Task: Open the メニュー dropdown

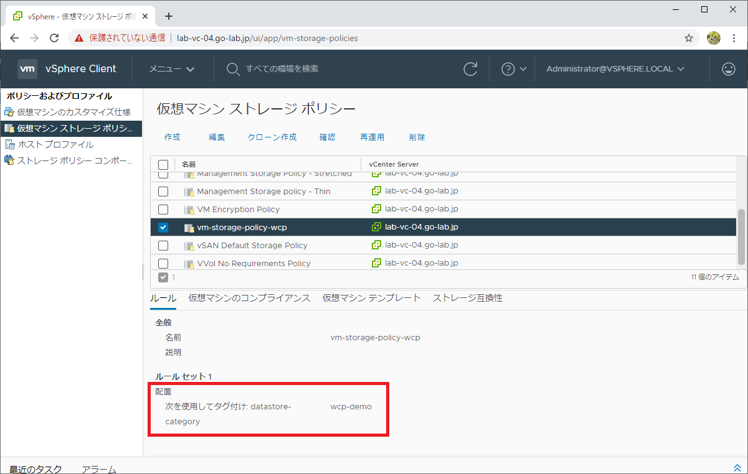Action: (172, 69)
